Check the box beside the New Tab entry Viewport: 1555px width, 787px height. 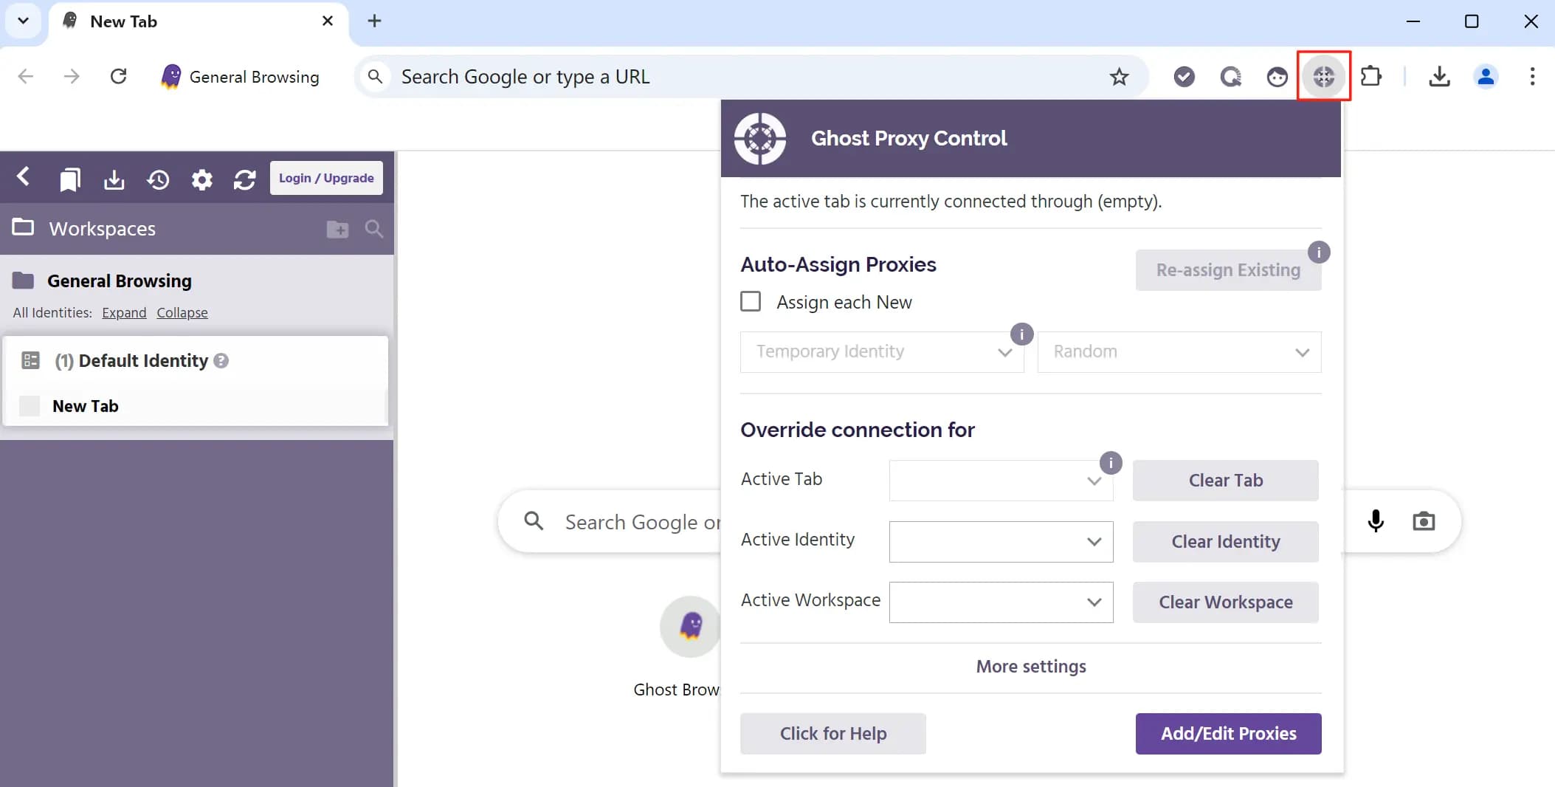click(29, 405)
